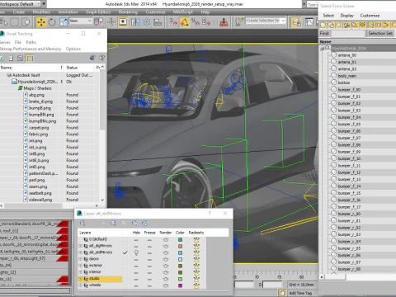The height and width of the screenshot is (297, 396).
Task: Open File menu in Asset Tracking window
Action: point(18,42)
